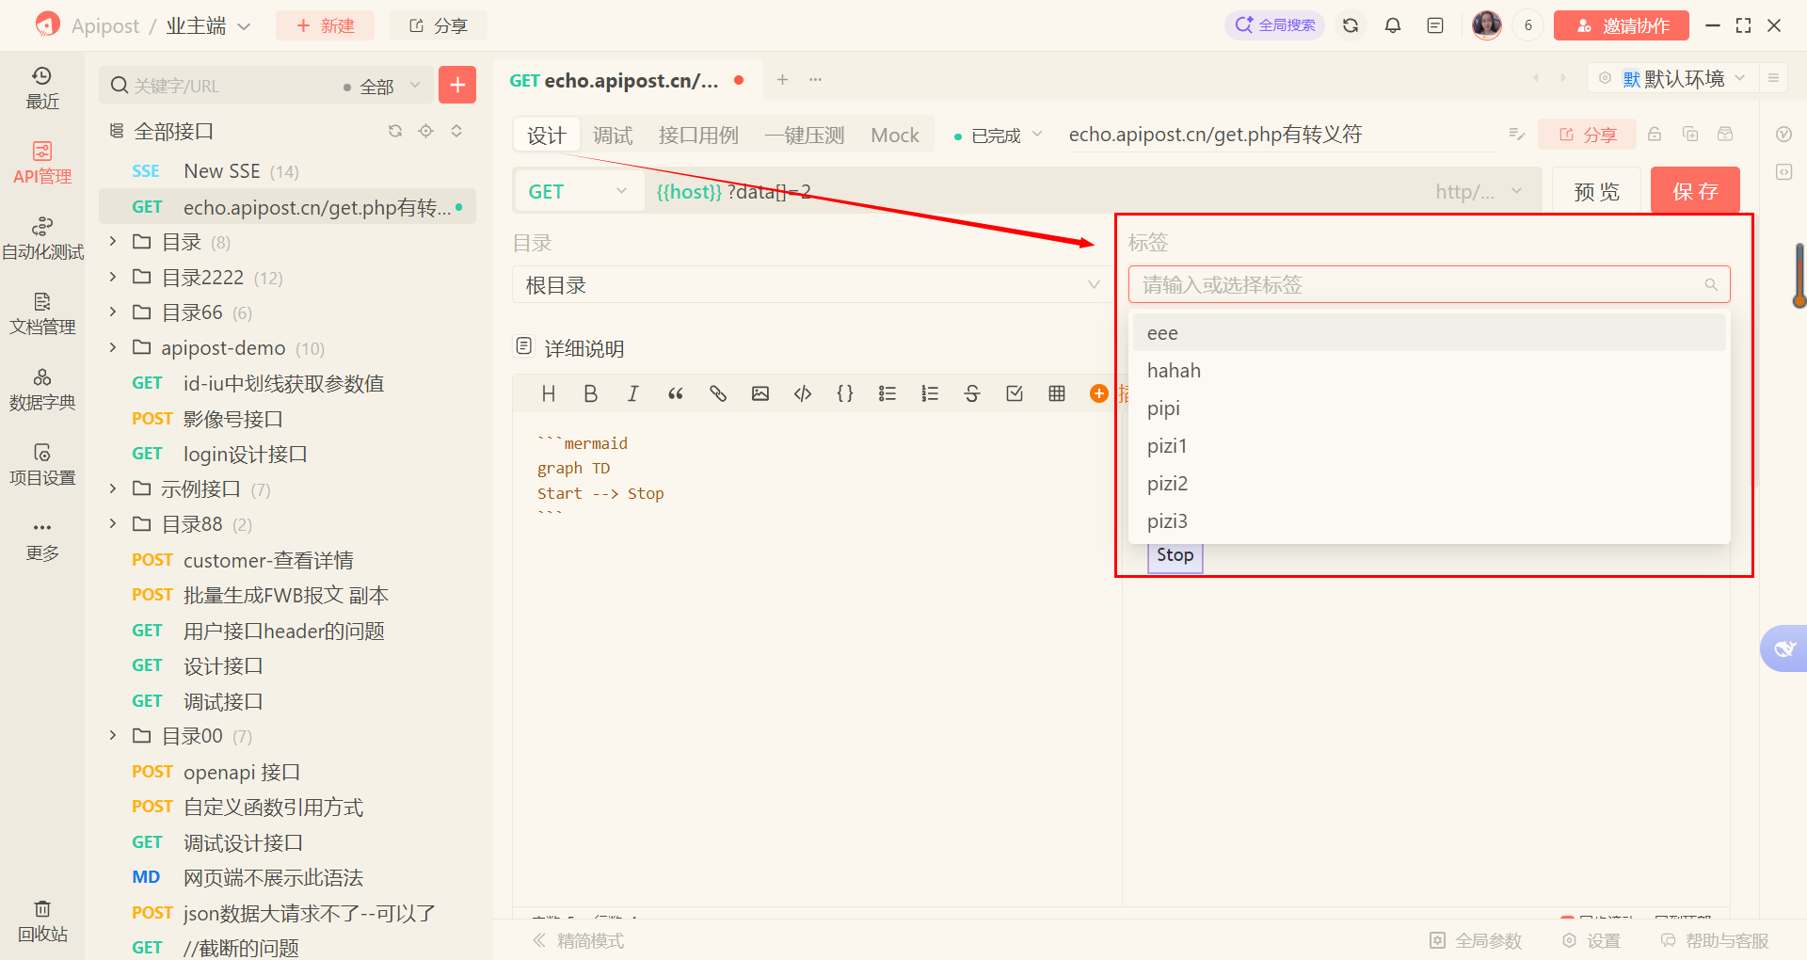Expand the 目录88 folder
The image size is (1807, 960).
113,523
